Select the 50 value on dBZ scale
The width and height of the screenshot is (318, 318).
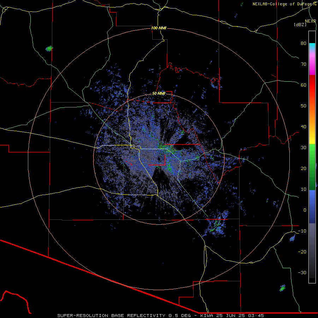click(x=304, y=106)
